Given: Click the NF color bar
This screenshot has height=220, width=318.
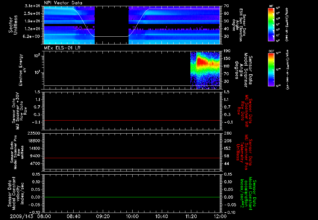Looking at the screenshot, I should (271, 24).
